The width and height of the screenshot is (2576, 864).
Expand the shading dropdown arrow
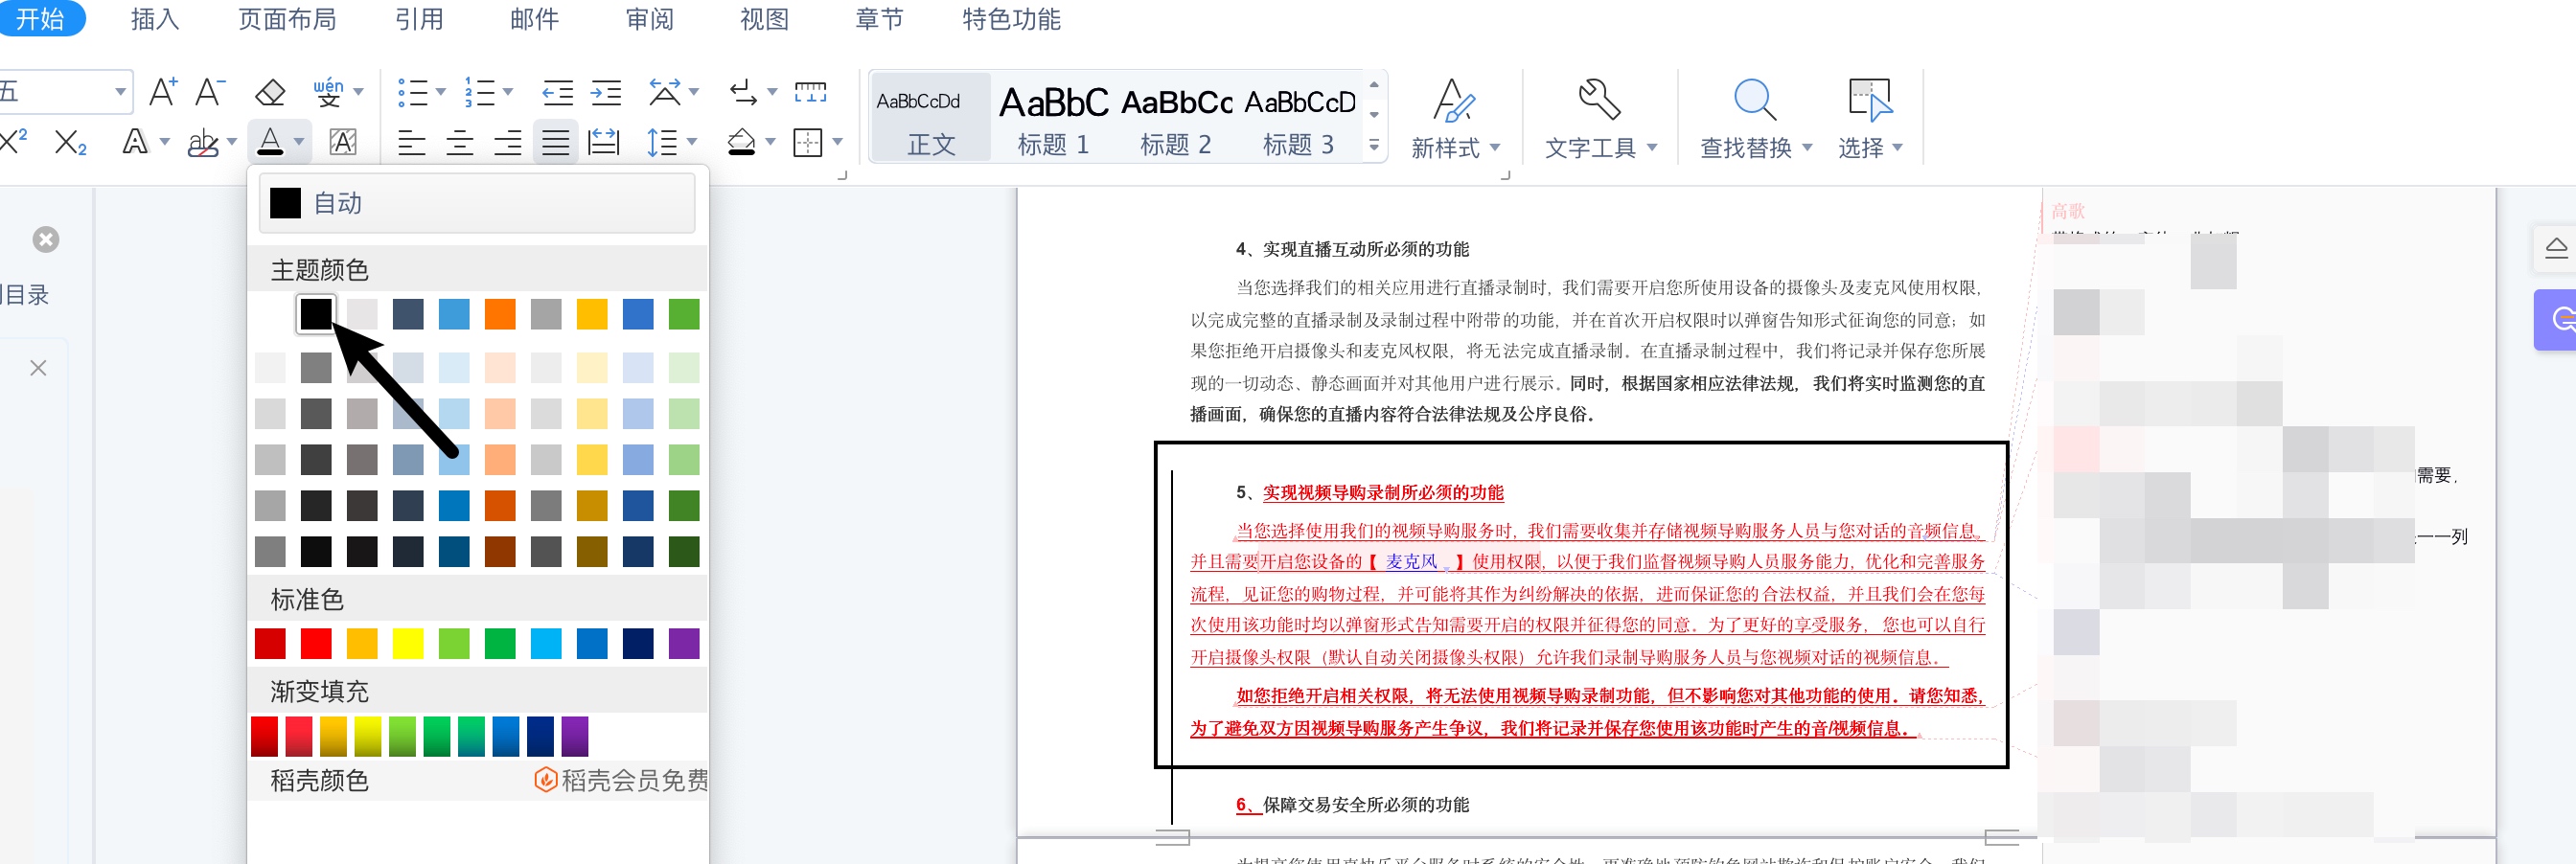pos(770,142)
